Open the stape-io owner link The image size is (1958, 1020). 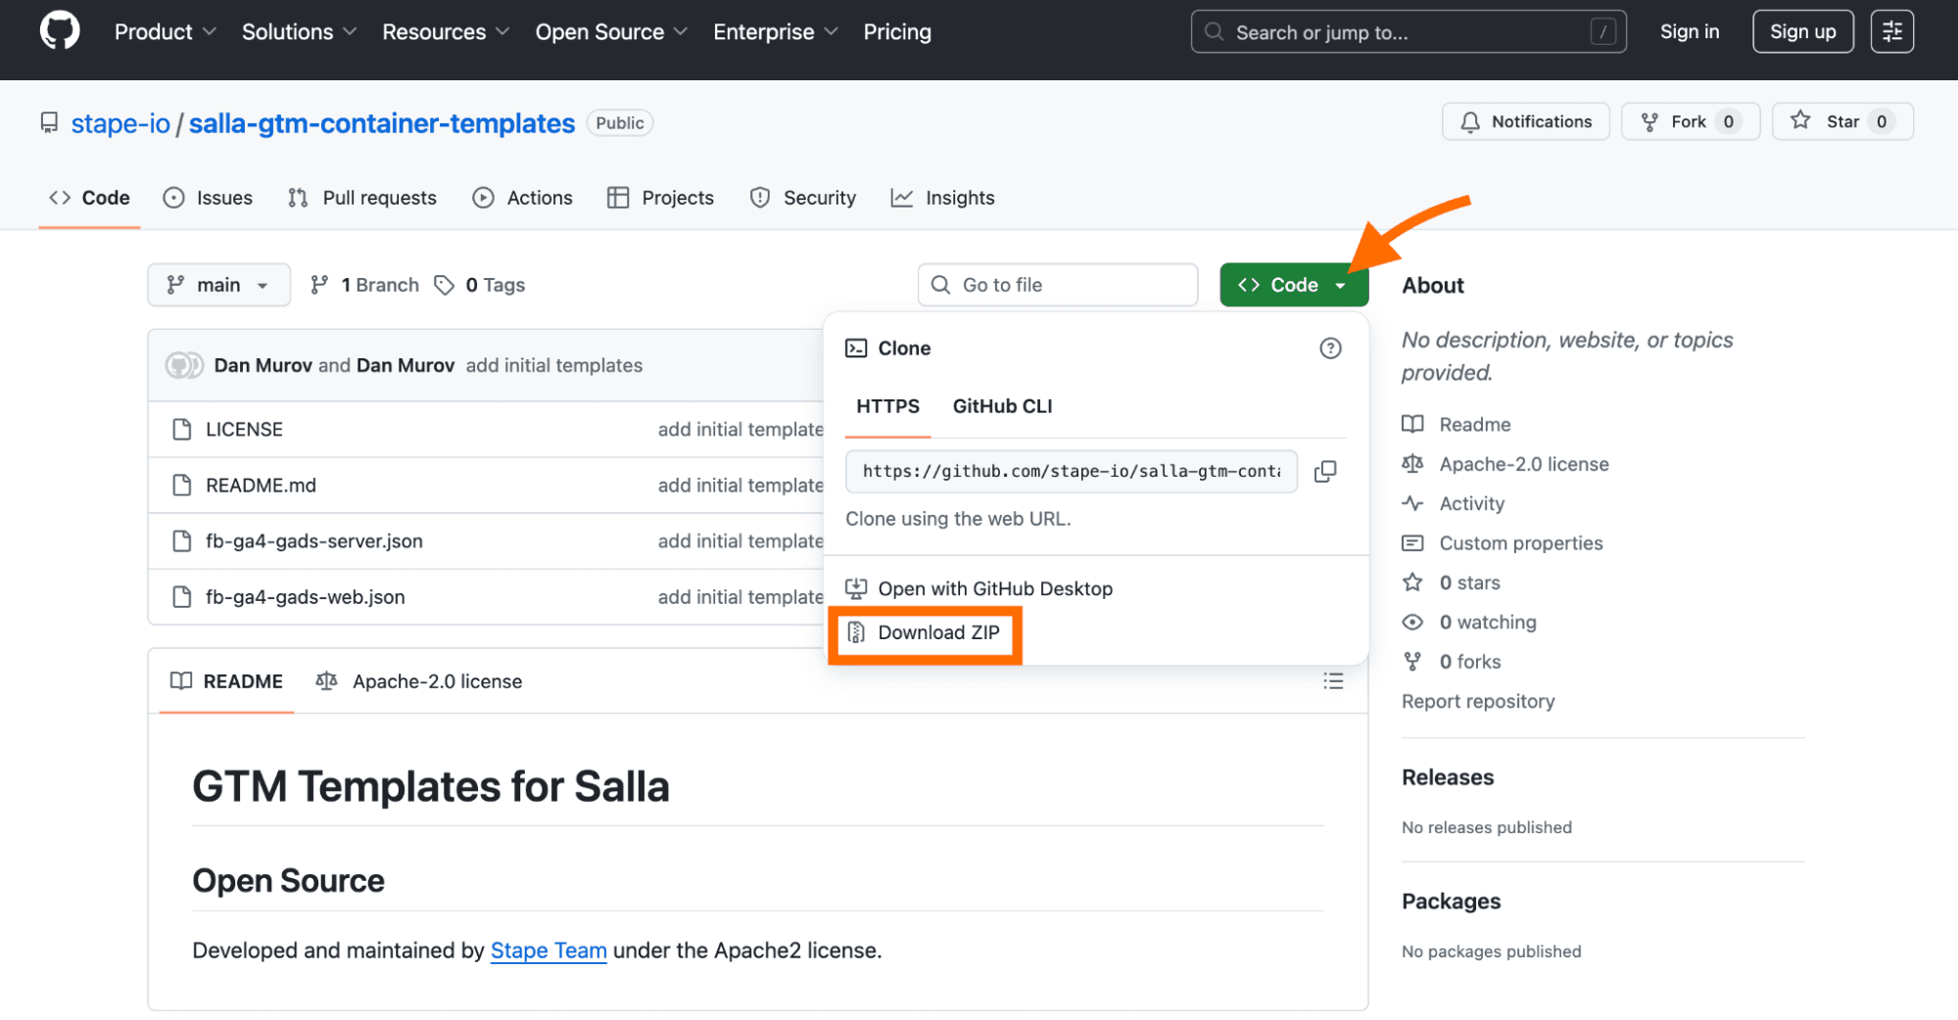coord(120,123)
